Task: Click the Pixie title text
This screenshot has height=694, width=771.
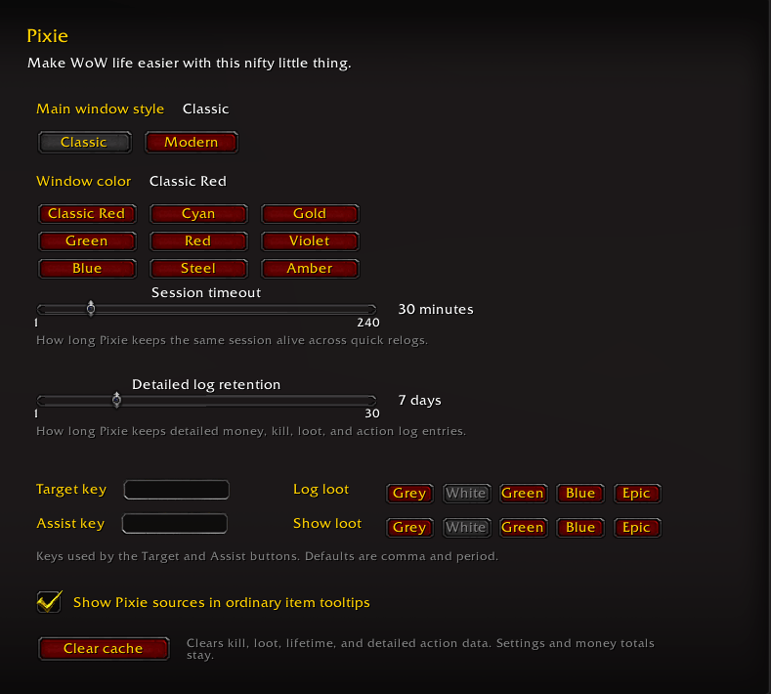Action: point(47,36)
